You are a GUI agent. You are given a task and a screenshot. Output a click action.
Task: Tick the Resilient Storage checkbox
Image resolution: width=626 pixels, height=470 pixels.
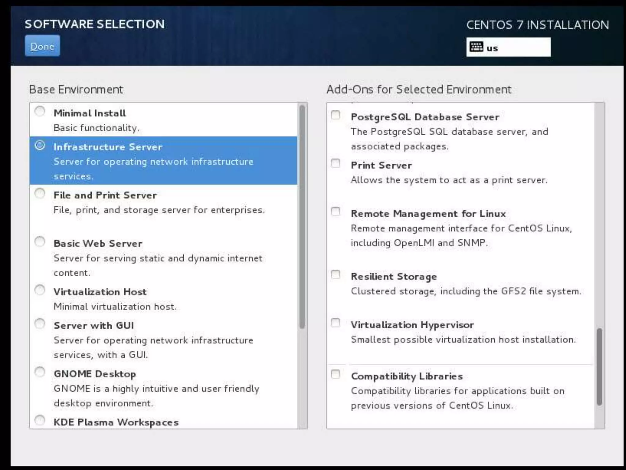tap(336, 275)
